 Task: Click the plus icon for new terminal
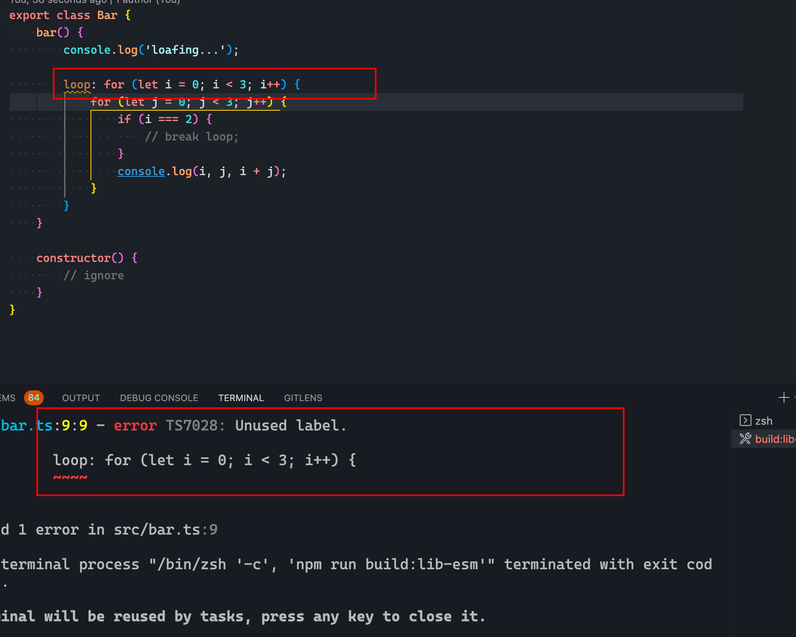click(x=783, y=397)
